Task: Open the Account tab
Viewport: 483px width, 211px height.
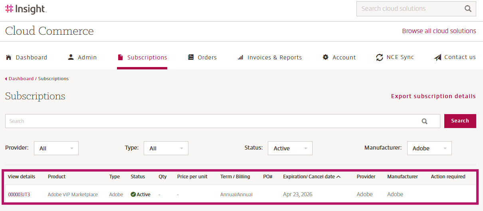Action: tap(339, 57)
